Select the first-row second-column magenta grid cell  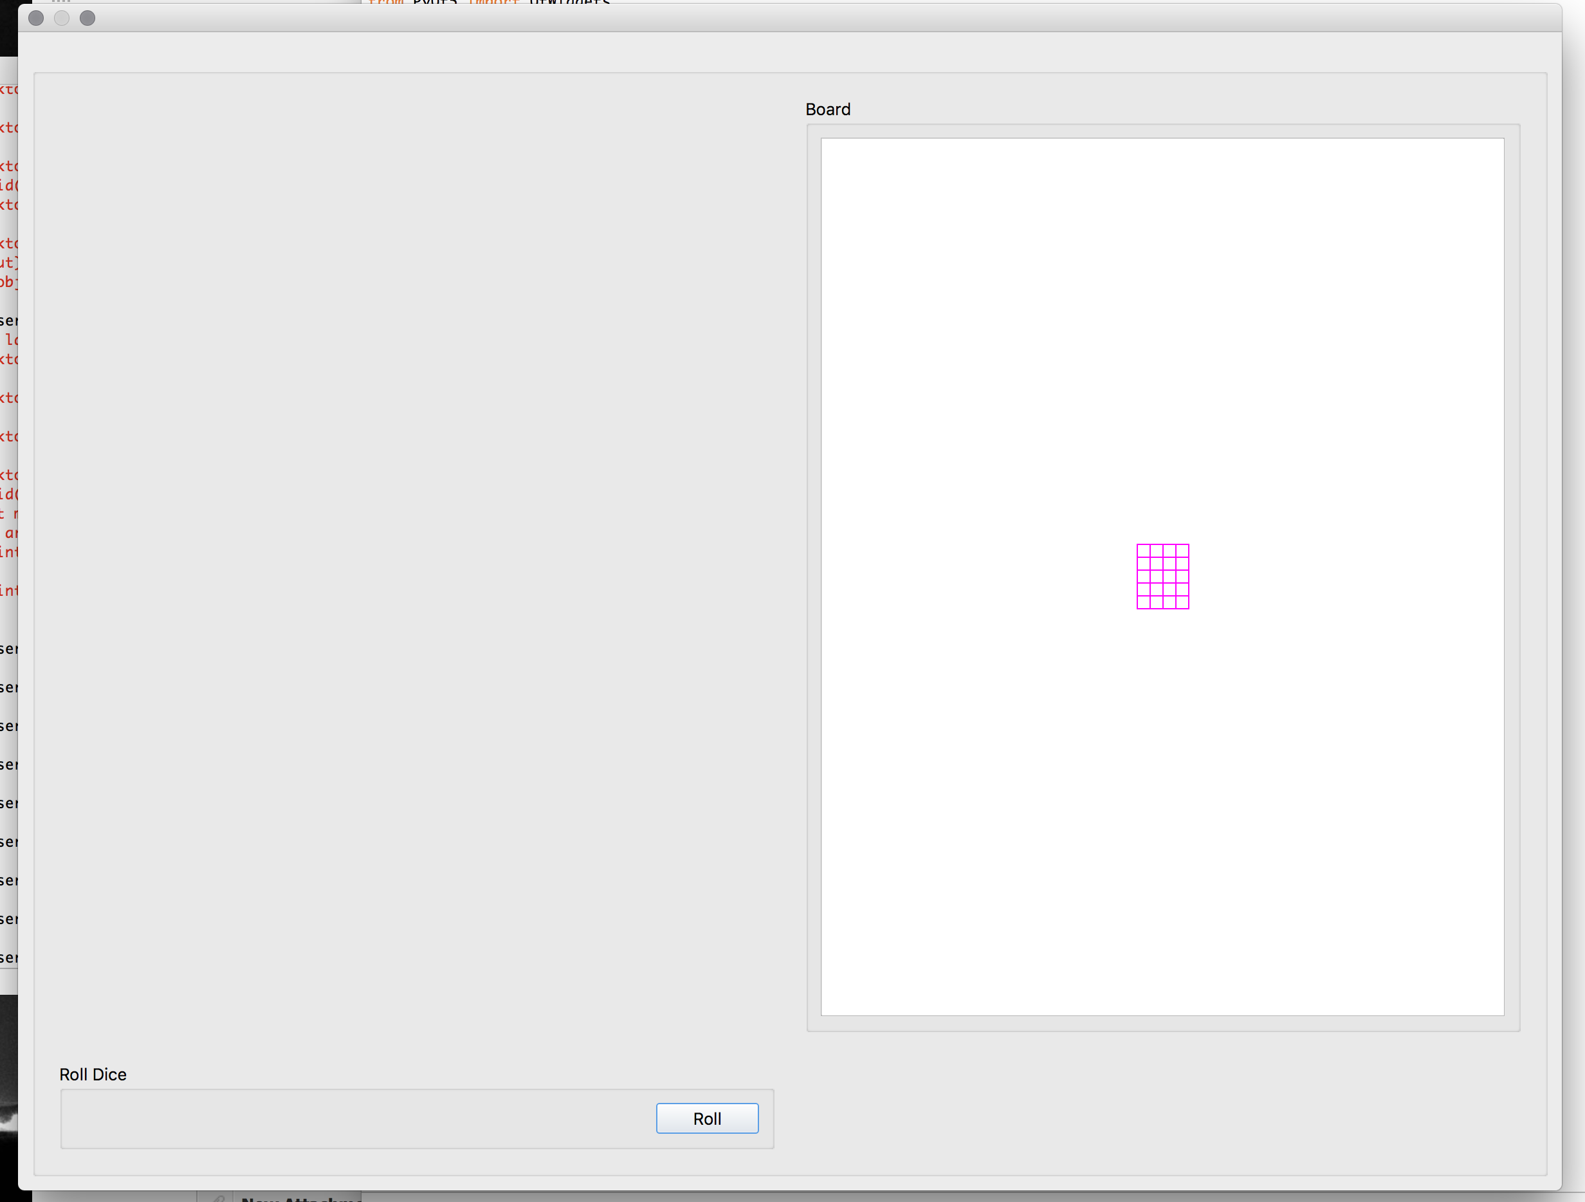coord(1157,551)
